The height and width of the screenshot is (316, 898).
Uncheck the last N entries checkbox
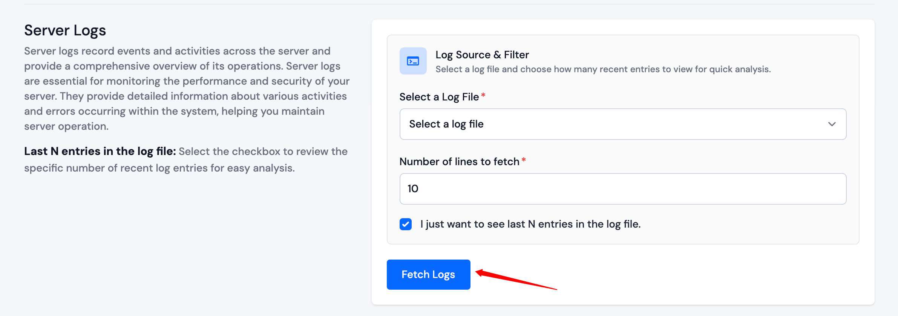click(406, 224)
